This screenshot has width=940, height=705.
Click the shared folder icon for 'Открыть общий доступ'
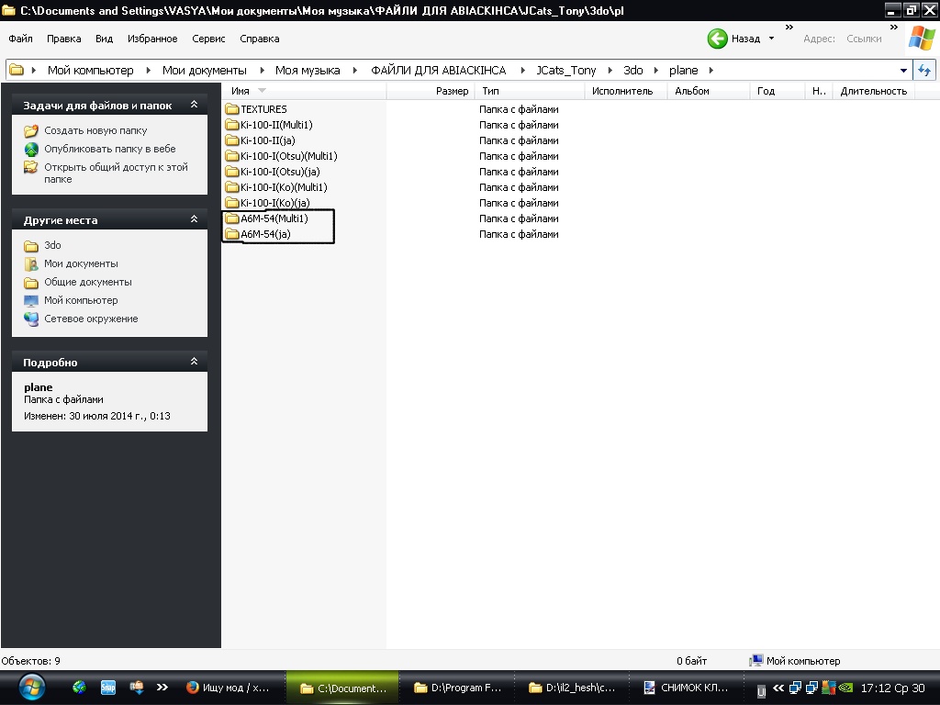(31, 167)
